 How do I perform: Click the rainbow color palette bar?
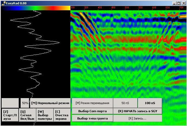35,8
